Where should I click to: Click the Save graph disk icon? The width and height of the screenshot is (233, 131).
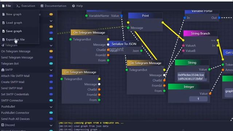(4, 31)
